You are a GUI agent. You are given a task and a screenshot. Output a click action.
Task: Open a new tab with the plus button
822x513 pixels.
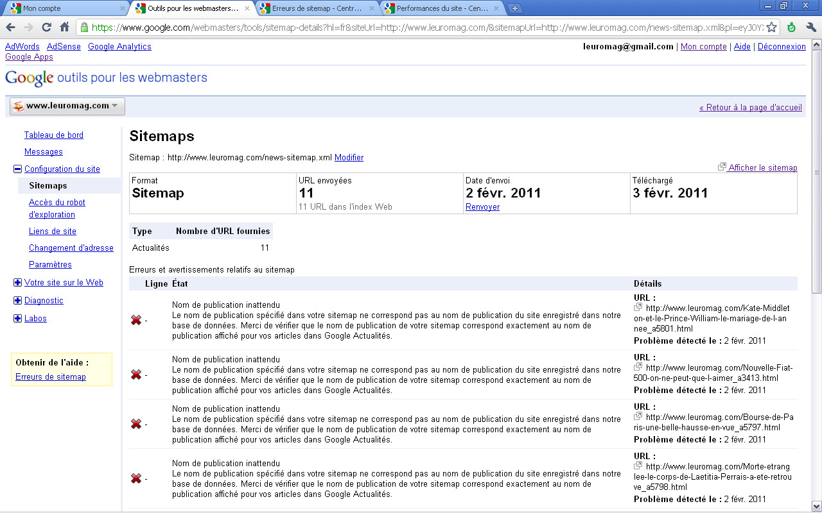coord(514,8)
